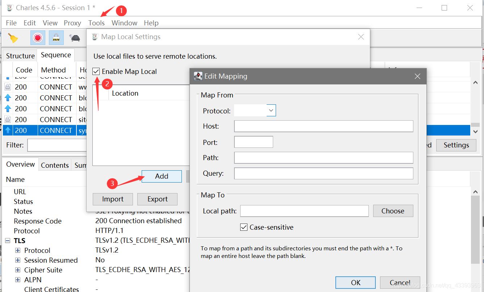Click the Charles app icon in title bar
The image size is (484, 292).
click(10, 8)
